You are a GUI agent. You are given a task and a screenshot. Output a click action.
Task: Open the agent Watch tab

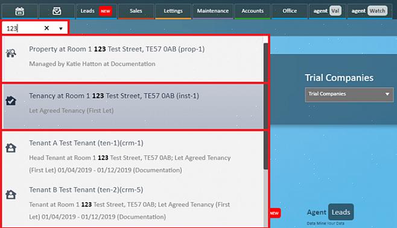[370, 11]
